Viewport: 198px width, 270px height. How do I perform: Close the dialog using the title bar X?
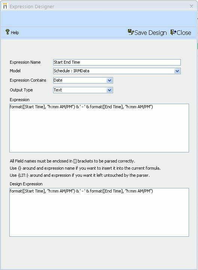tap(191, 6)
